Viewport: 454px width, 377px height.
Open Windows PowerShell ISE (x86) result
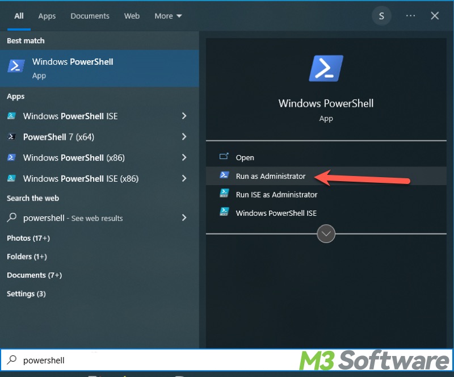coord(99,178)
